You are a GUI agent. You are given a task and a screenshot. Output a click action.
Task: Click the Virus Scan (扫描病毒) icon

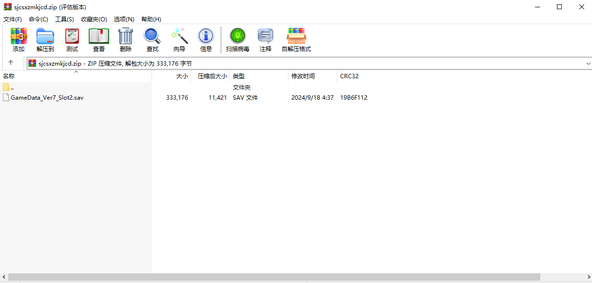coord(238,36)
